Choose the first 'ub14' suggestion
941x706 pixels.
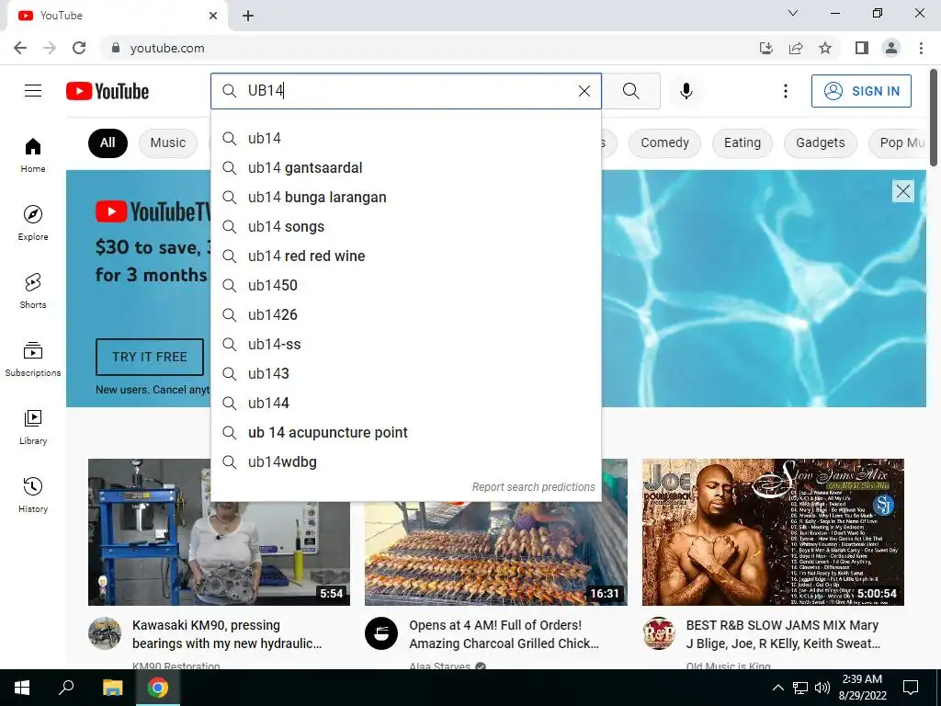point(406,138)
